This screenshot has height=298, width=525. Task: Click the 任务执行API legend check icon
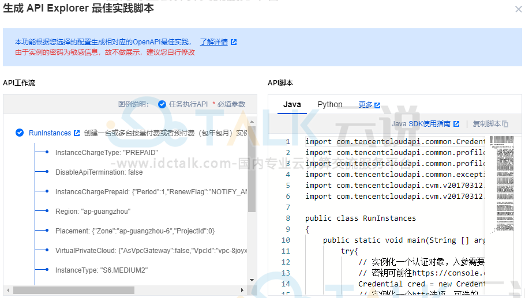162,104
